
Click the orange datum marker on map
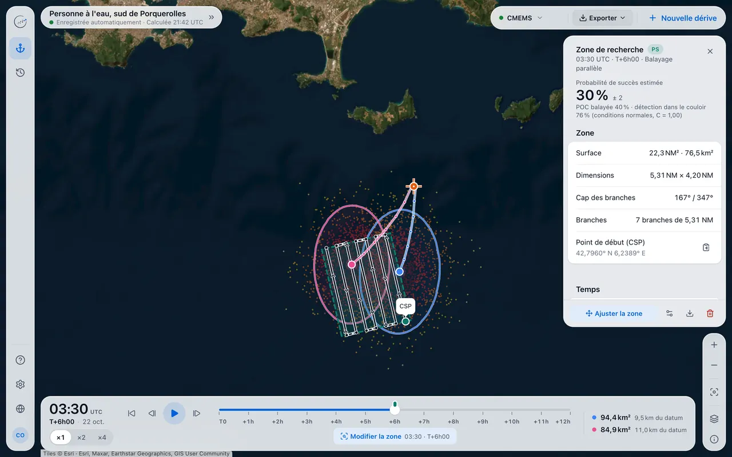413,186
